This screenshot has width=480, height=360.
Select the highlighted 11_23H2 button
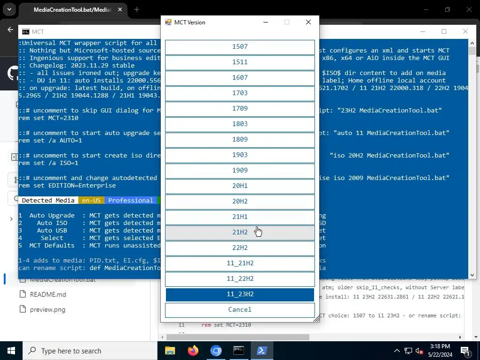[x=240, y=294]
